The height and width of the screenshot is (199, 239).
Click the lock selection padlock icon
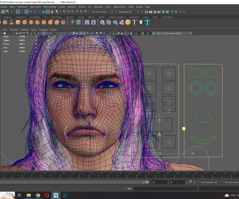click(x=52, y=12)
